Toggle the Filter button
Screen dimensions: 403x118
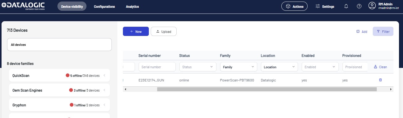(383, 31)
